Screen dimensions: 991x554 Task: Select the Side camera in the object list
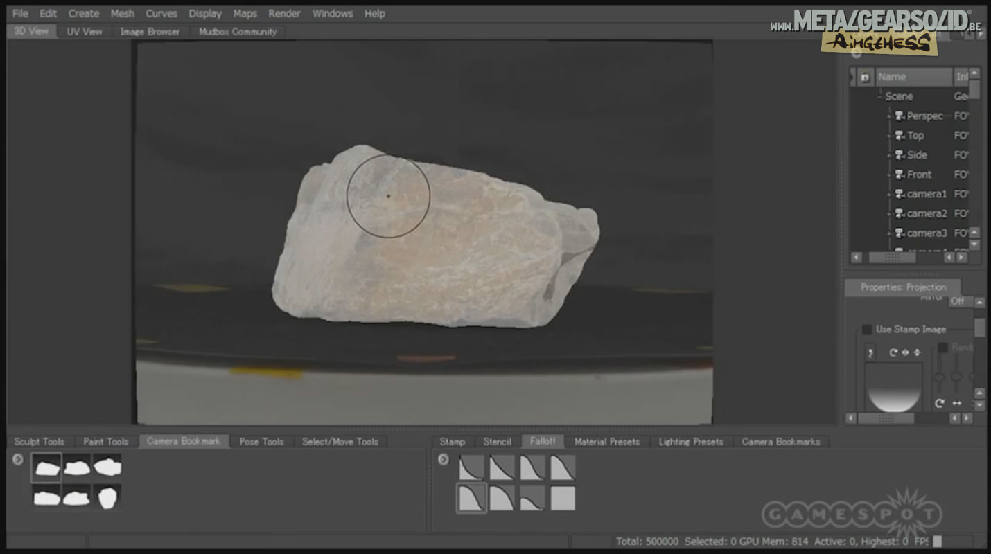(x=911, y=155)
